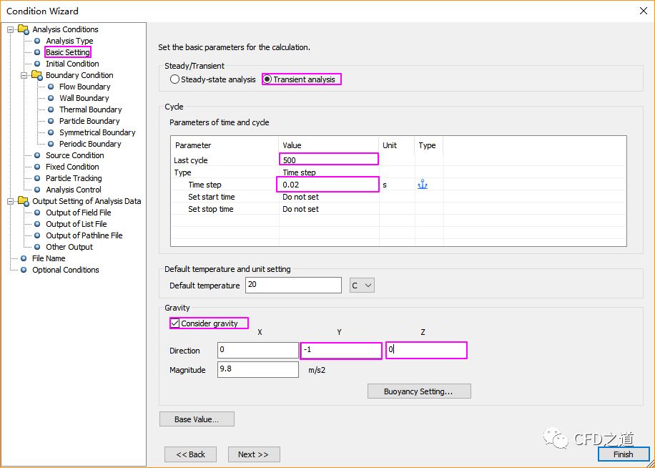655x468 pixels.
Task: Click the bullet icon beside Optional Conditions
Action: (24, 270)
